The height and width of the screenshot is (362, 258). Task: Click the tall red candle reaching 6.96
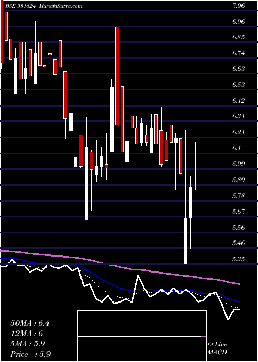(x=117, y=76)
